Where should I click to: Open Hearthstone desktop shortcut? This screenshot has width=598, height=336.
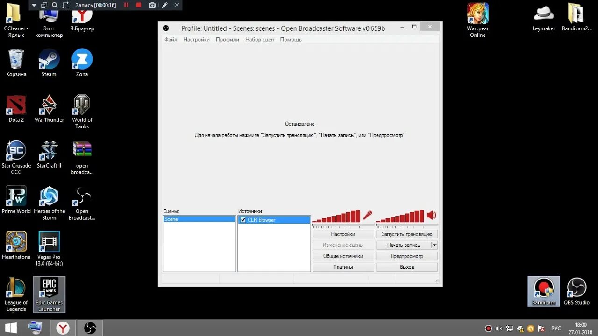coord(16,246)
